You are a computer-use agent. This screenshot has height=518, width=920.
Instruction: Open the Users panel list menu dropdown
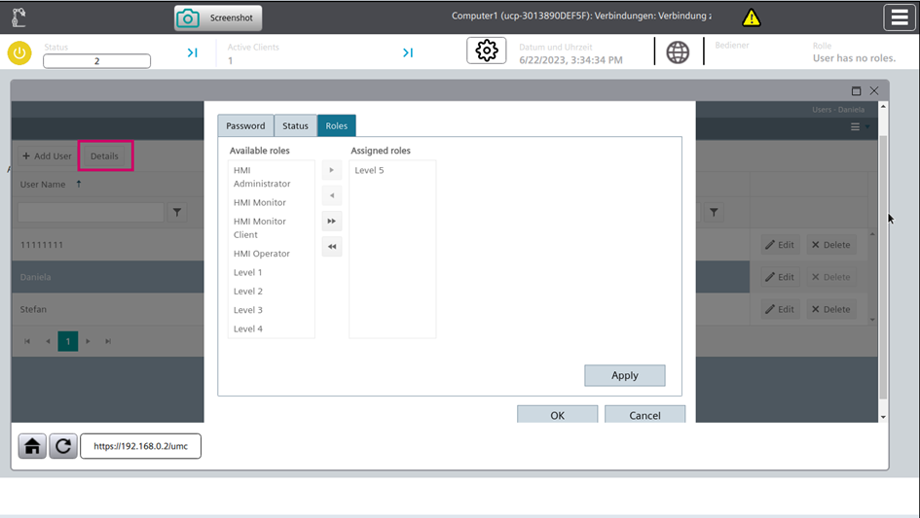pos(860,126)
